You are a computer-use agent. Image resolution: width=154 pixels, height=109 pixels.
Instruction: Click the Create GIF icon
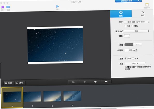tap(147, 5)
